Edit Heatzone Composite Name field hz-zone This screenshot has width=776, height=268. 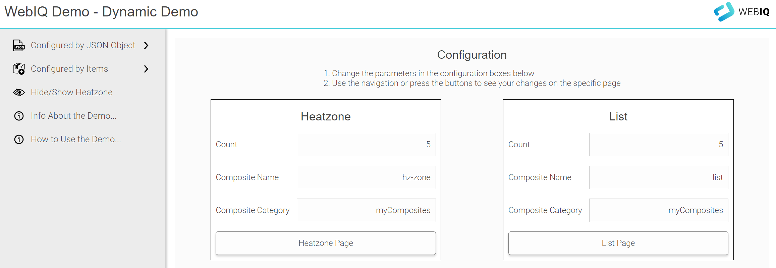click(366, 177)
